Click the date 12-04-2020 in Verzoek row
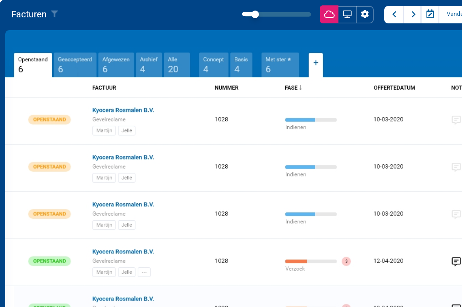This screenshot has height=307, width=462. pos(388,261)
